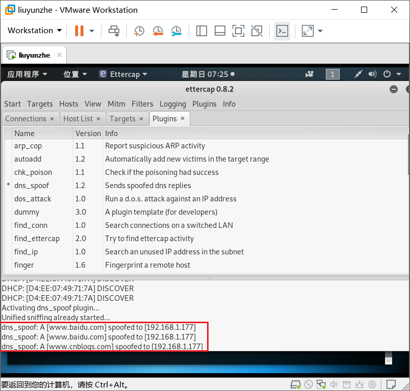Toggle the thumbnail bar view

[x=220, y=31]
